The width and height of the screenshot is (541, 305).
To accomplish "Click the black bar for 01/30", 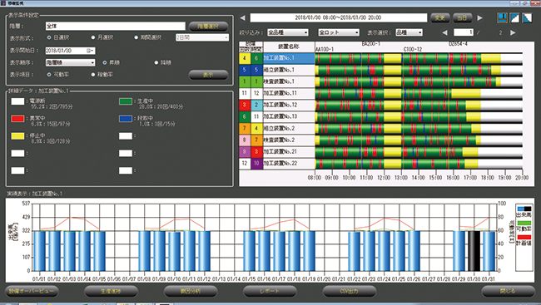I will pos(474,251).
